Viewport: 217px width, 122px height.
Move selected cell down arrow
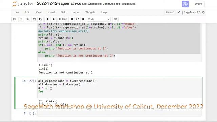[54, 19]
